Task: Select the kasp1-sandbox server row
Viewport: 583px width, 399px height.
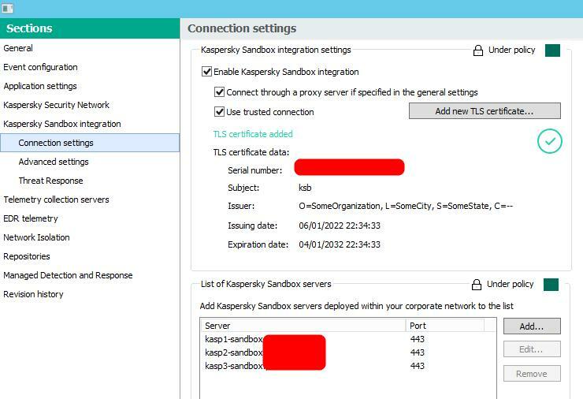Action: pos(234,339)
